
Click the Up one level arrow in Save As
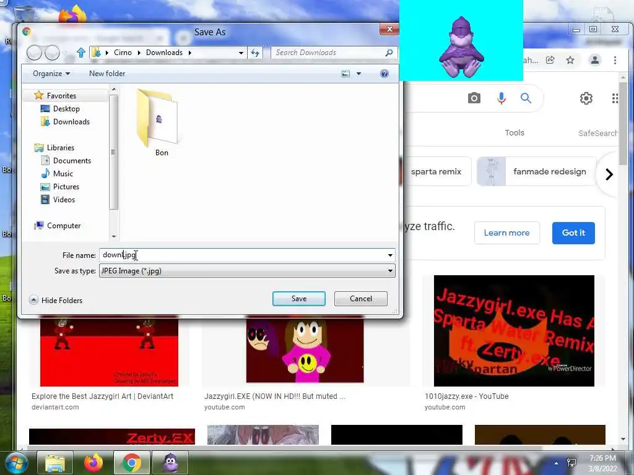point(81,53)
